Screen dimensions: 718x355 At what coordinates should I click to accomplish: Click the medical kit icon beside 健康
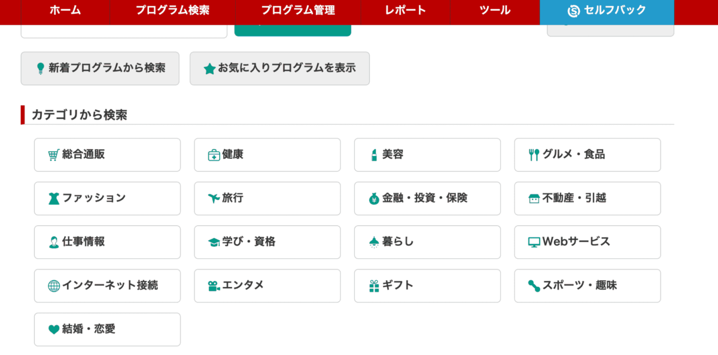click(x=214, y=155)
